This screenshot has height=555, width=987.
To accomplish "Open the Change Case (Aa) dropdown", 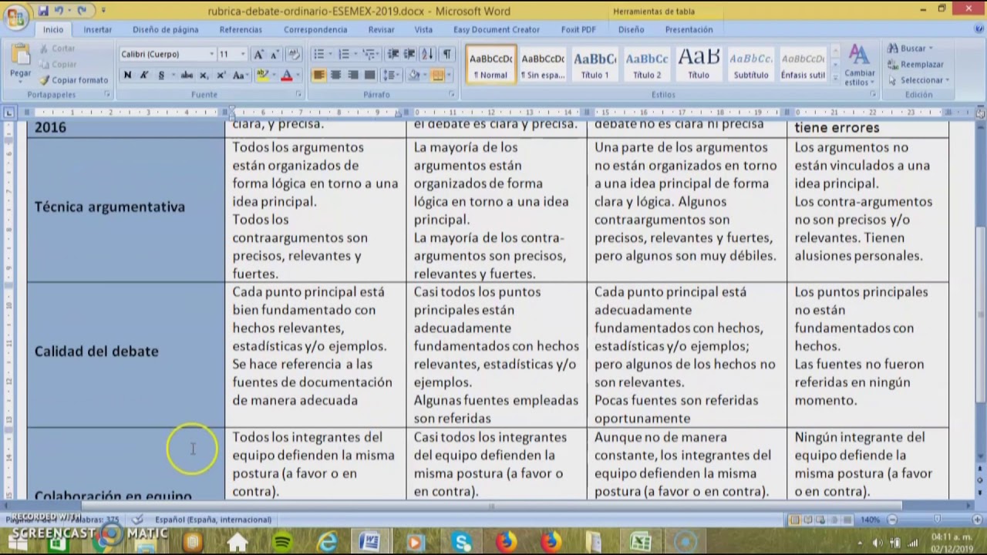I will pyautogui.click(x=240, y=76).
